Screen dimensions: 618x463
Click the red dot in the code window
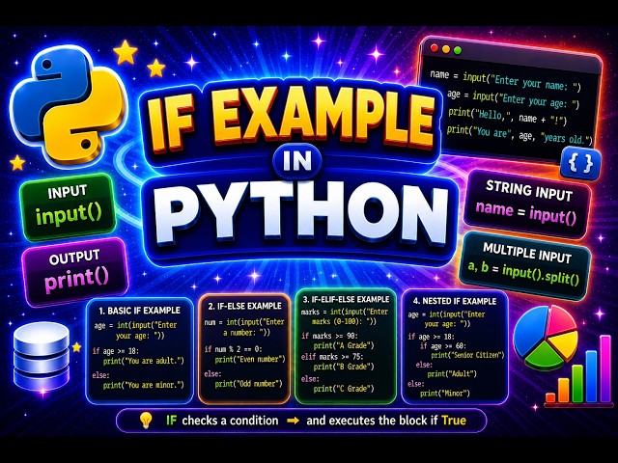click(x=435, y=48)
